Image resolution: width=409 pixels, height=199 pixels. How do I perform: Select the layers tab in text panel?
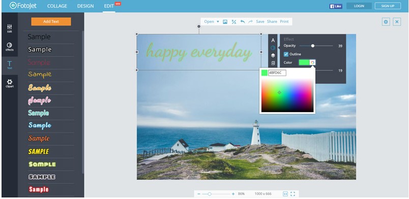(273, 55)
